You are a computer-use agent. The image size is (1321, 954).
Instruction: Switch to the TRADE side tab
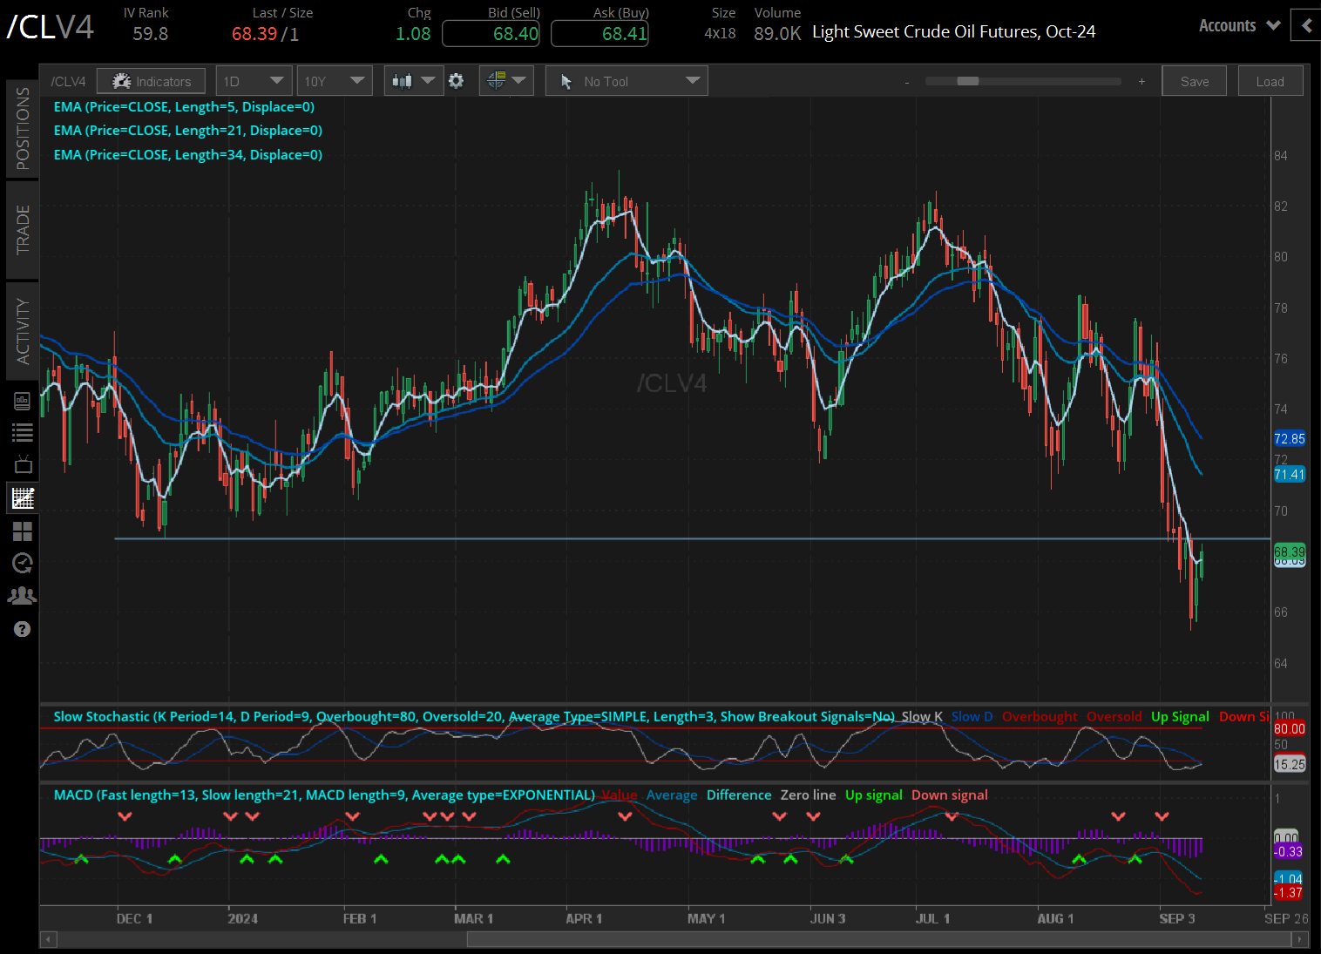click(23, 230)
